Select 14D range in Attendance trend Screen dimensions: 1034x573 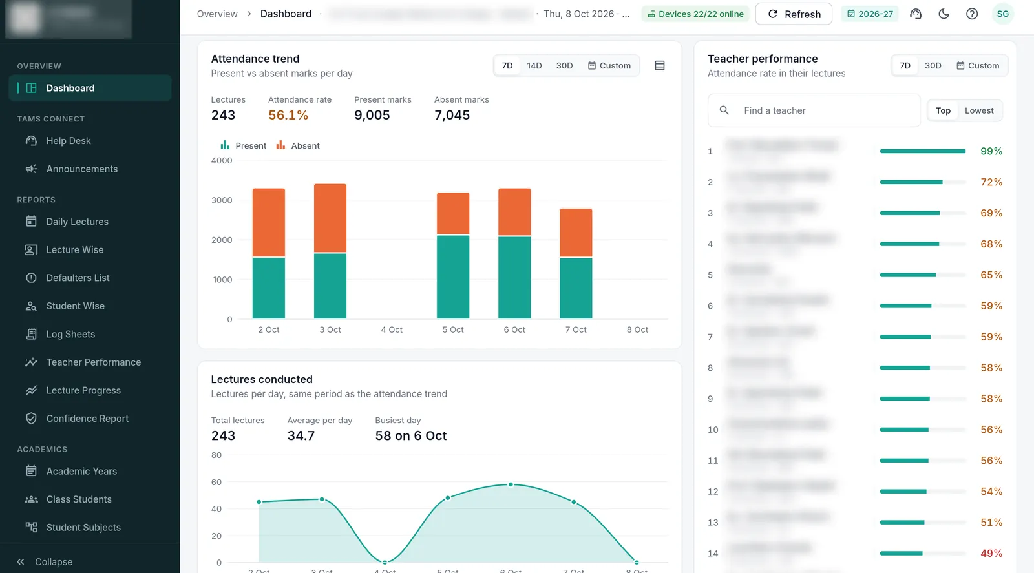click(534, 65)
